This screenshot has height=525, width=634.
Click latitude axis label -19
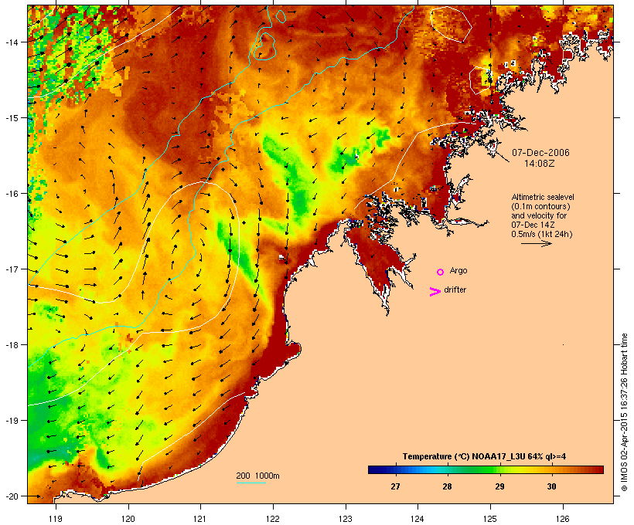pos(11,421)
